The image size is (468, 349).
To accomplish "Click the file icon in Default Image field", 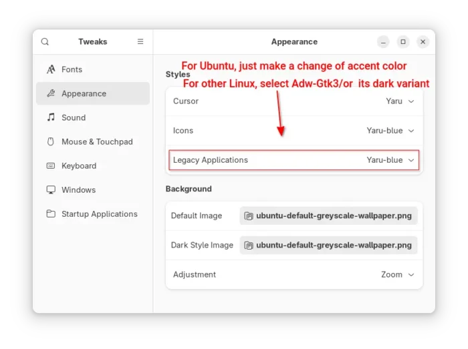I will pos(249,216).
